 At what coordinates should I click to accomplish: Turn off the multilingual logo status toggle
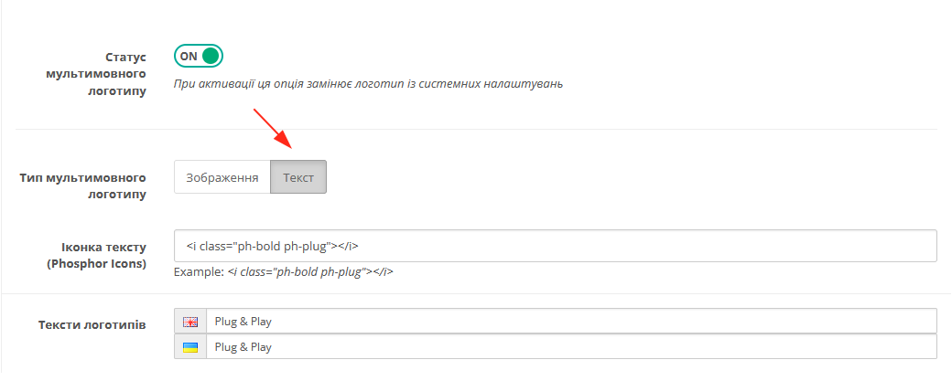pos(199,56)
